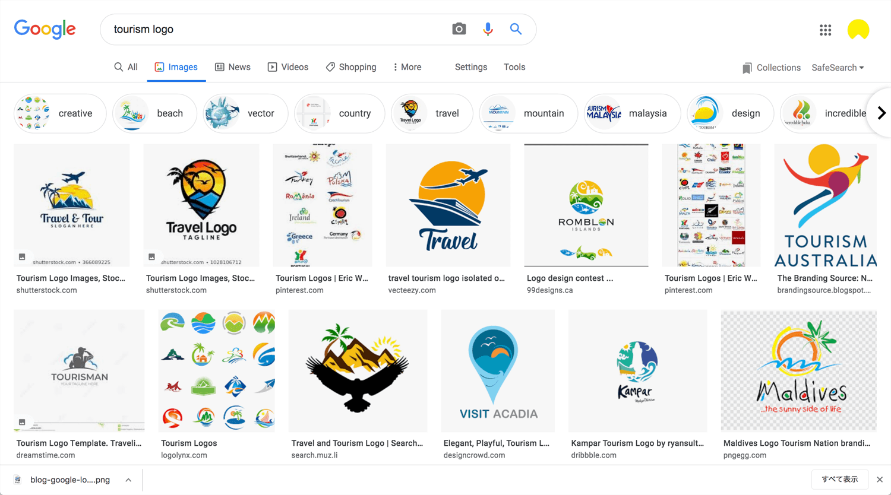
Task: Select the vector suggestion chip
Action: tap(245, 113)
